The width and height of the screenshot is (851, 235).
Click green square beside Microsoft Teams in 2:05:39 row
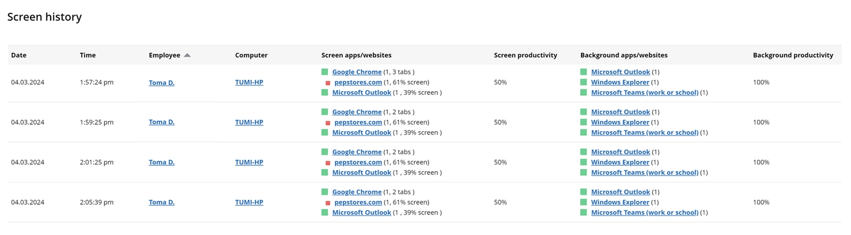click(x=583, y=212)
